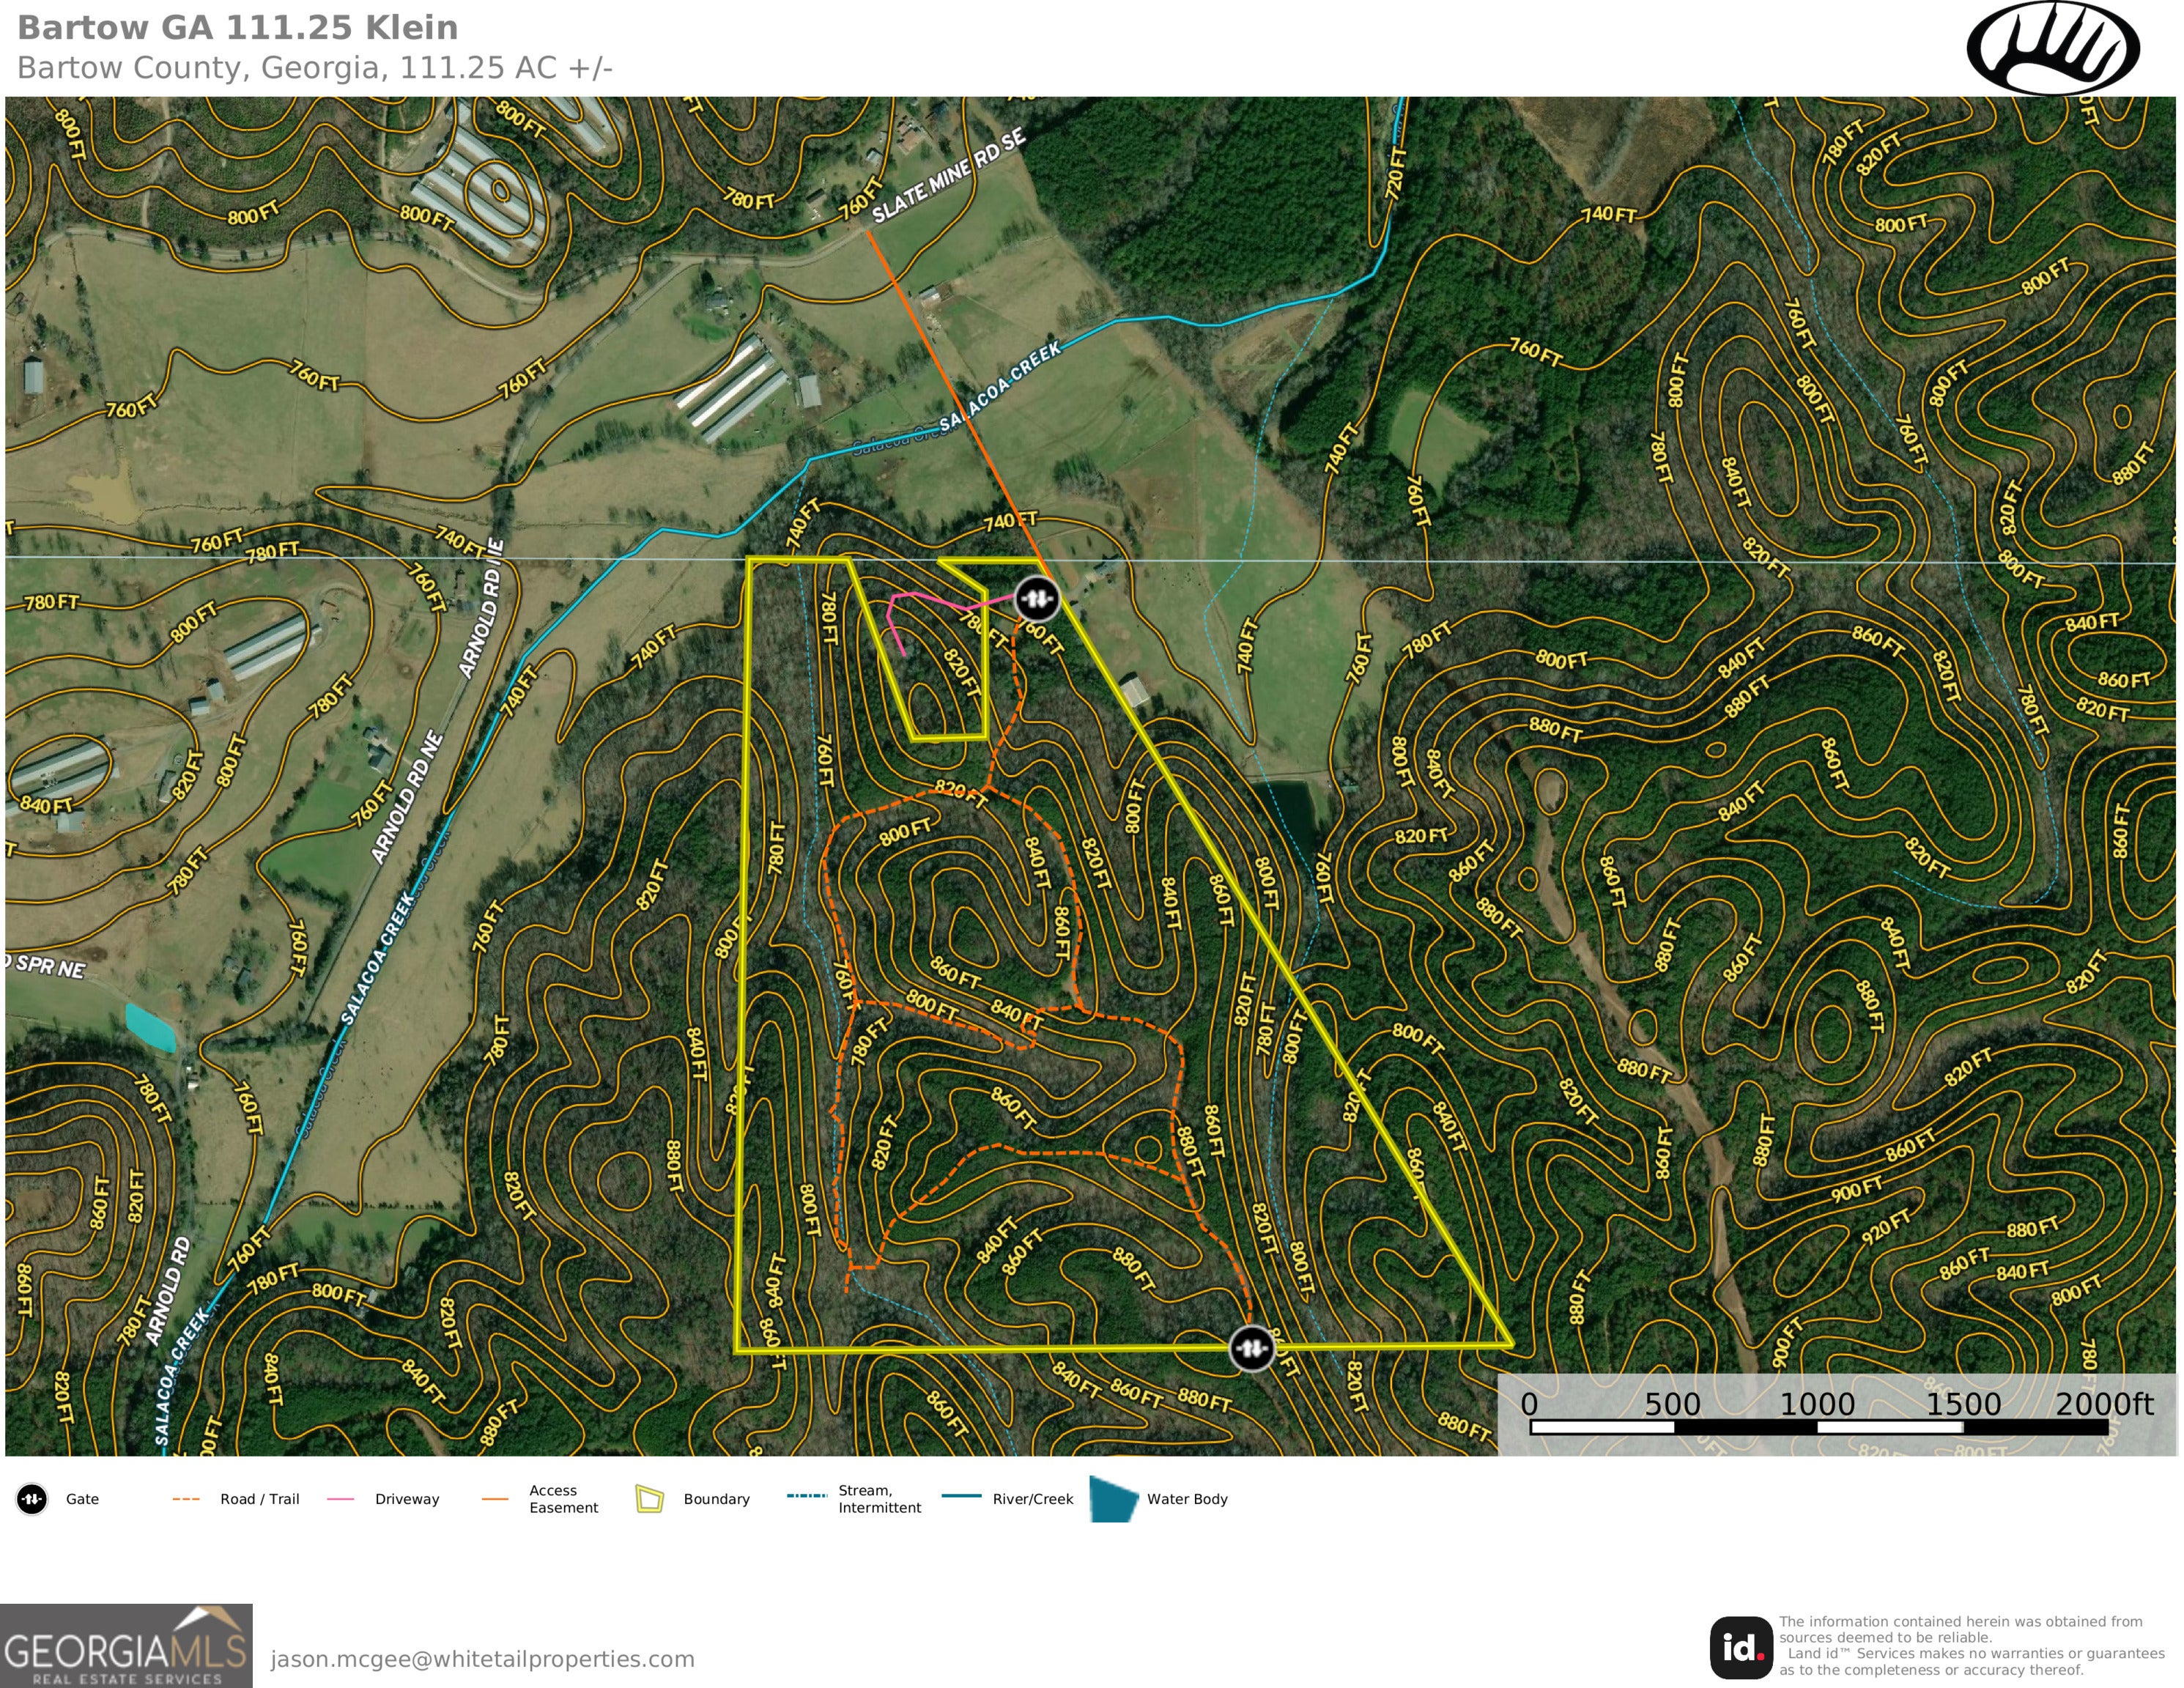Click the small teal pond on map
2184x1688 pixels.
click(151, 1027)
